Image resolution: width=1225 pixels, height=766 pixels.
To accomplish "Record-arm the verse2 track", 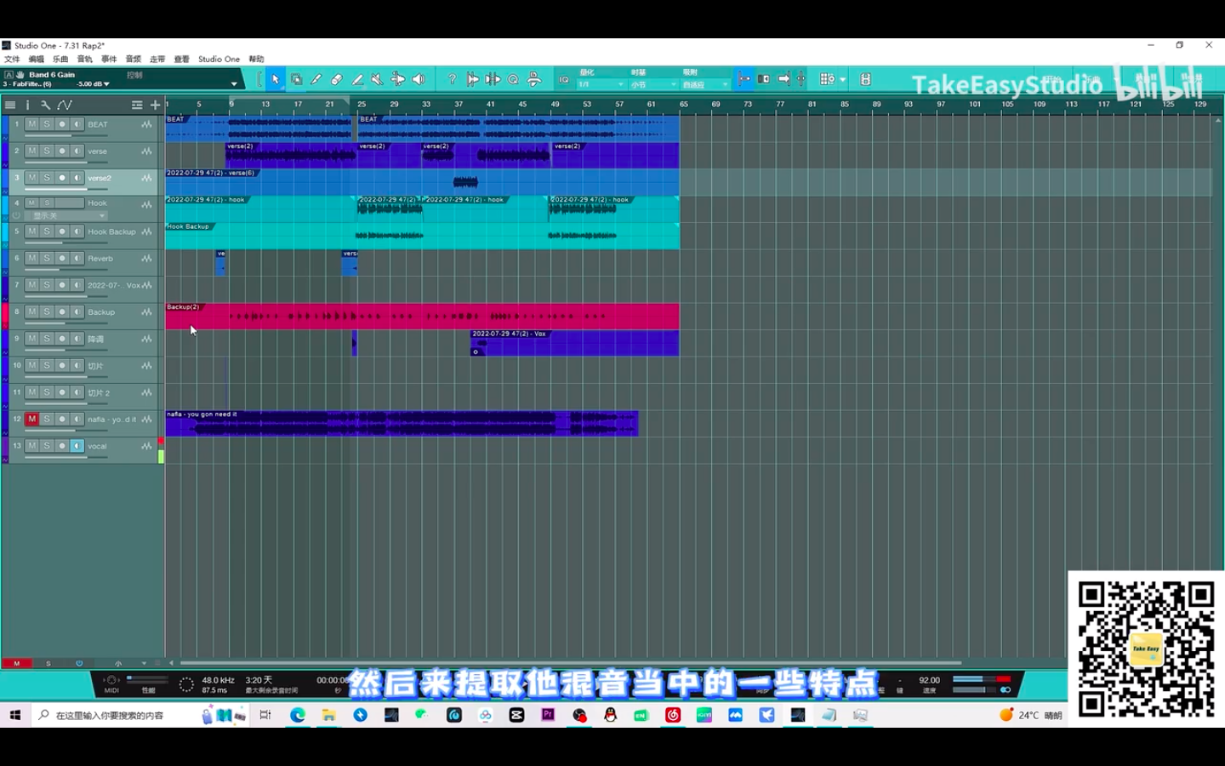I will [x=62, y=178].
